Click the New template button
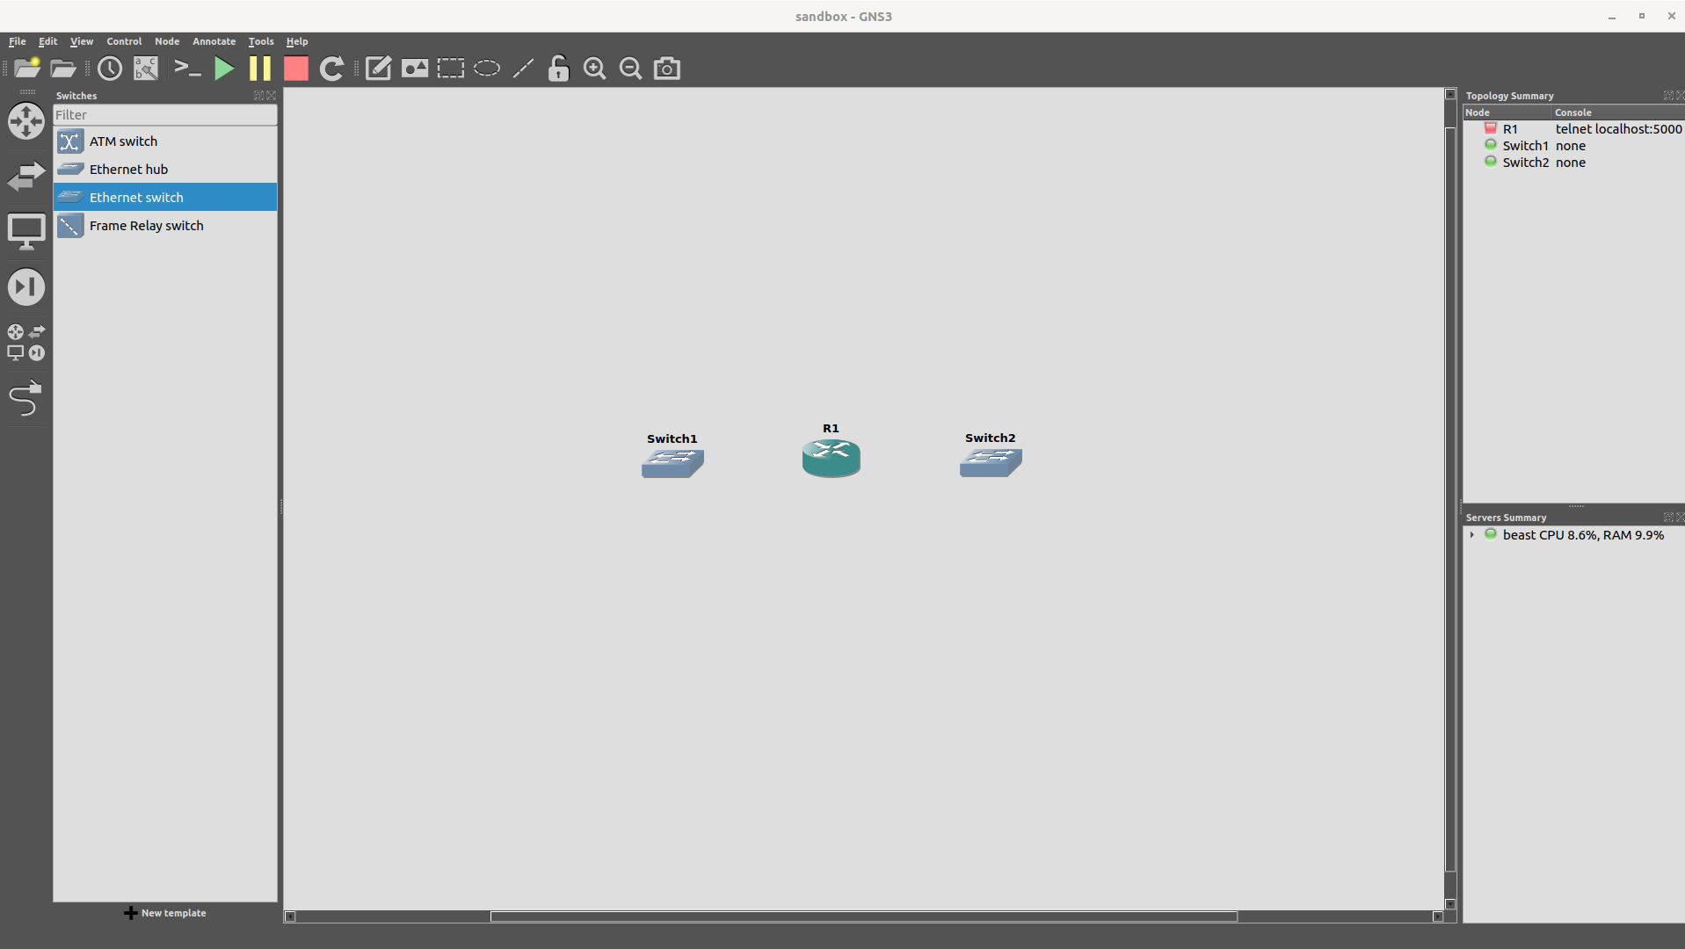 tap(165, 913)
